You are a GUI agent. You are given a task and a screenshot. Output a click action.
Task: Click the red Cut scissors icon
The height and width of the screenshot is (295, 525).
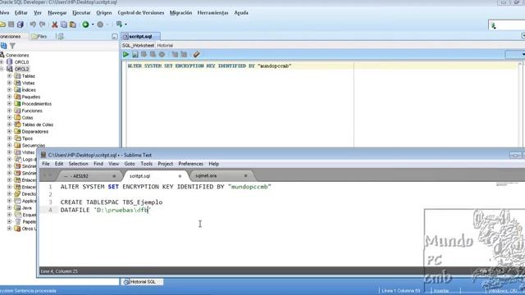click(x=55, y=25)
